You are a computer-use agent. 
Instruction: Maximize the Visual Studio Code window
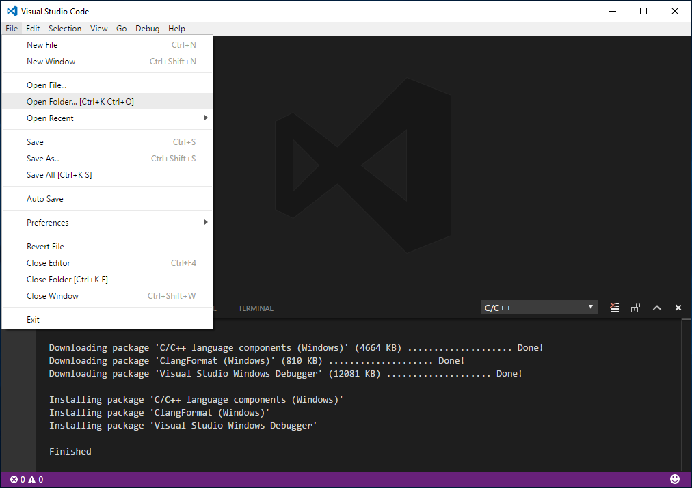[x=643, y=11]
